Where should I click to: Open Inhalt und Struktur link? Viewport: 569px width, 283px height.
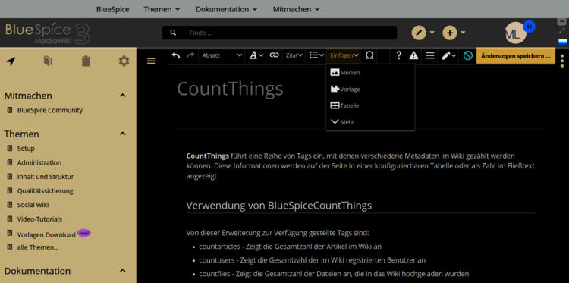click(46, 177)
